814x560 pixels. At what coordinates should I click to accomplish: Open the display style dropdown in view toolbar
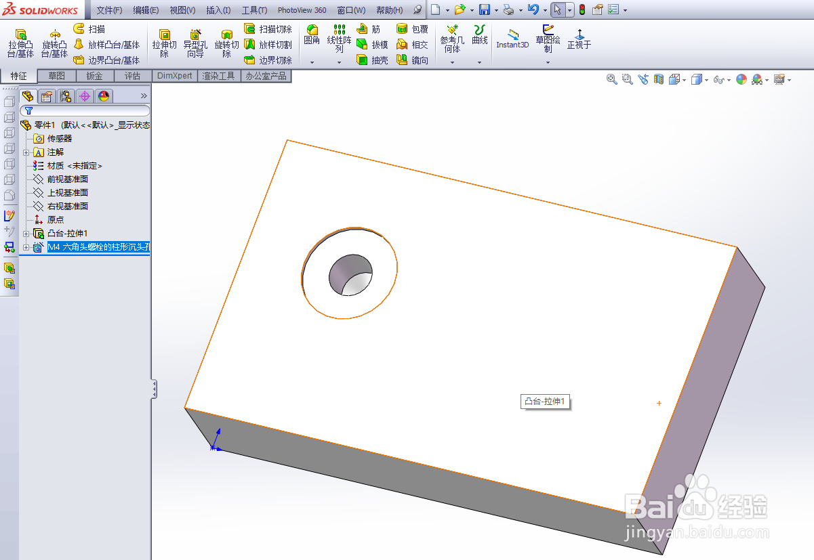pos(705,79)
